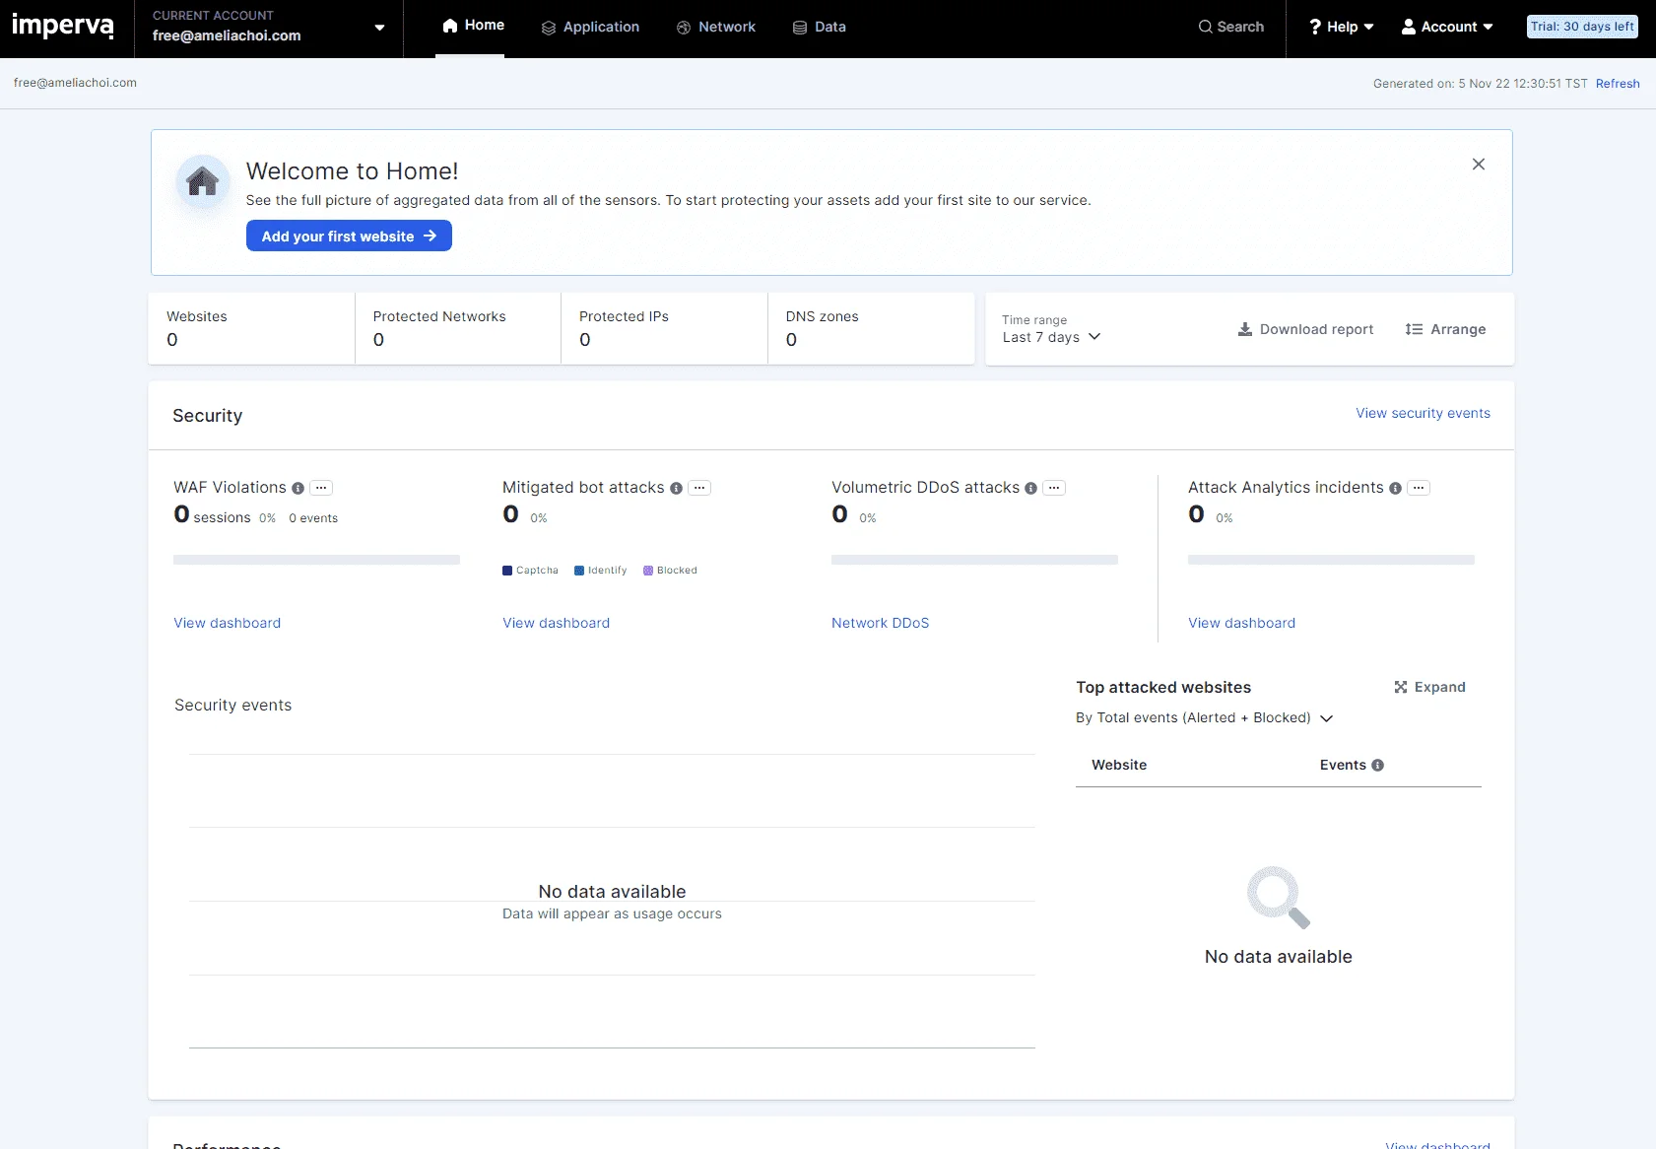Click the Network globe icon
Screen dimensions: 1656x1149
684,28
